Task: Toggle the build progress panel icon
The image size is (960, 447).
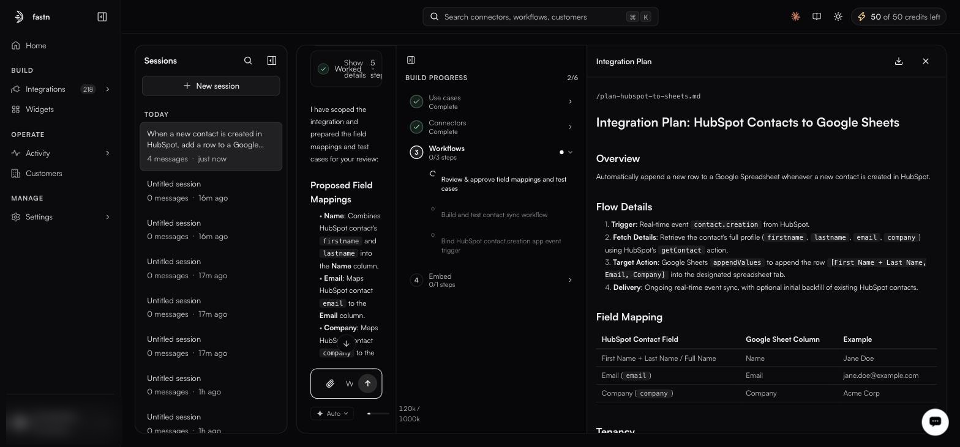Action: (411, 60)
